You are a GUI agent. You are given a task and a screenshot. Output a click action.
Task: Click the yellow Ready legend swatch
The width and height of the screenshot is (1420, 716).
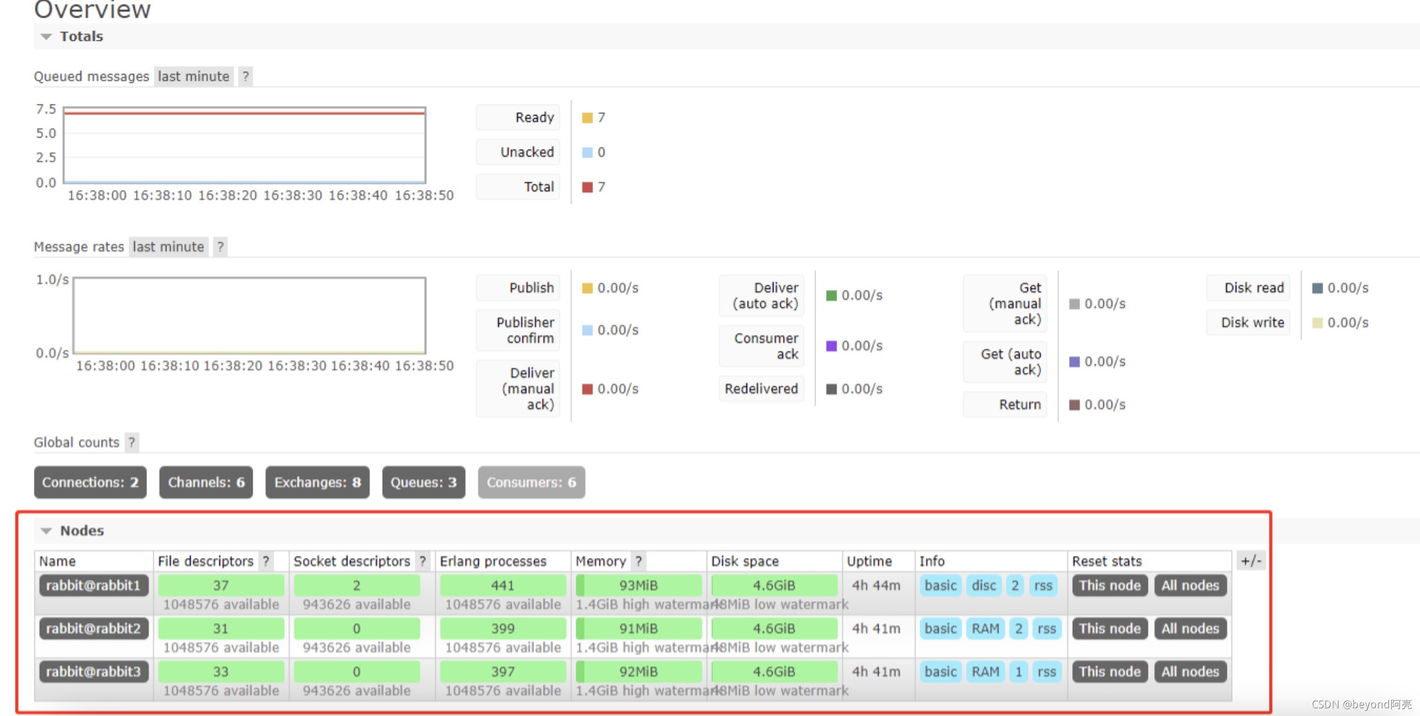tap(587, 118)
